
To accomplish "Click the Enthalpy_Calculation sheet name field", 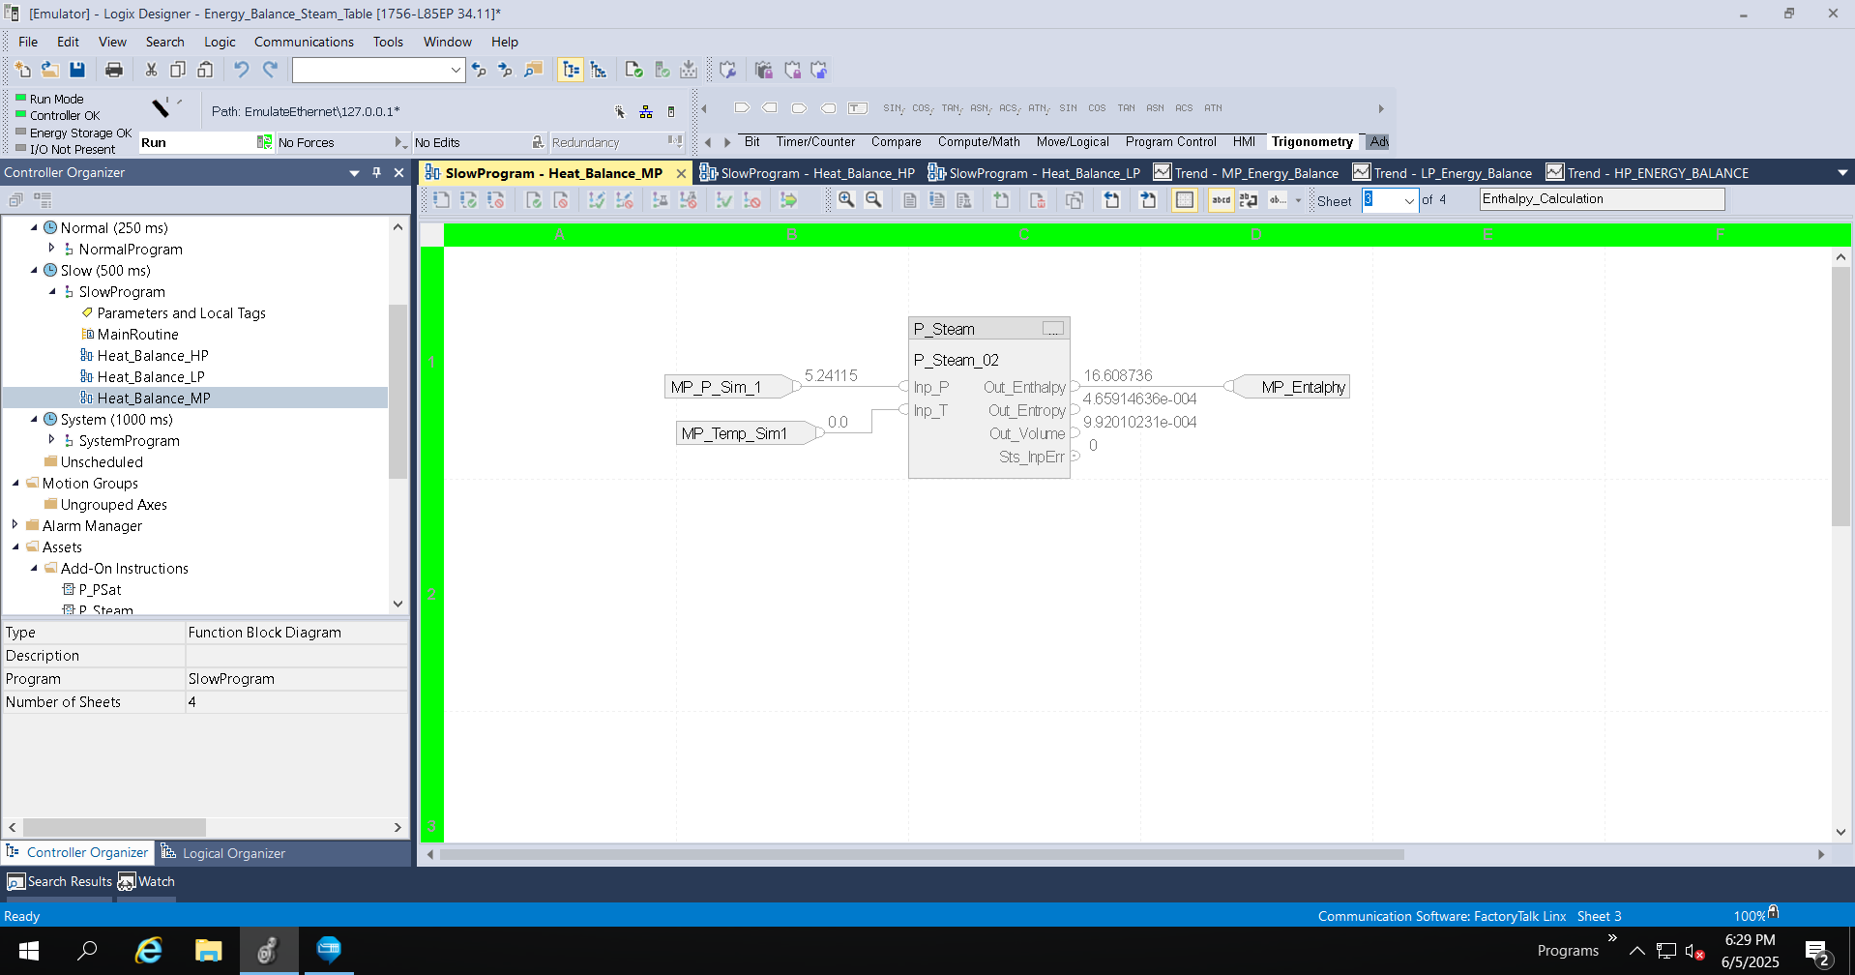I will 1601,198.
